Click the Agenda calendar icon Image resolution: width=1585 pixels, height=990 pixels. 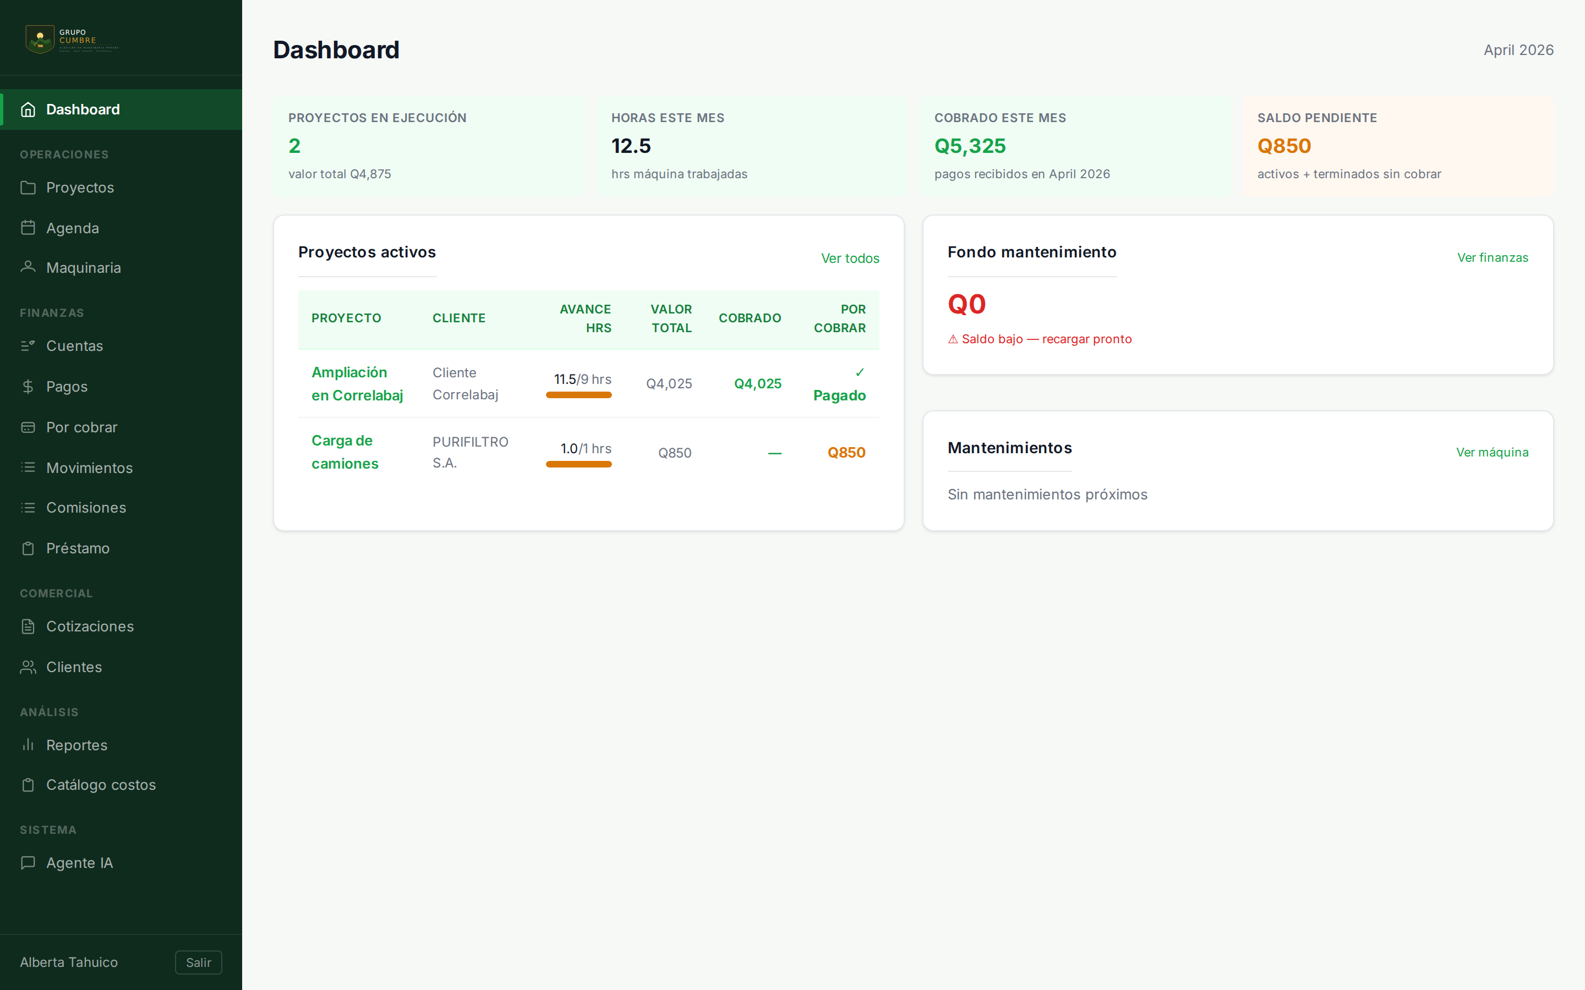click(x=28, y=228)
